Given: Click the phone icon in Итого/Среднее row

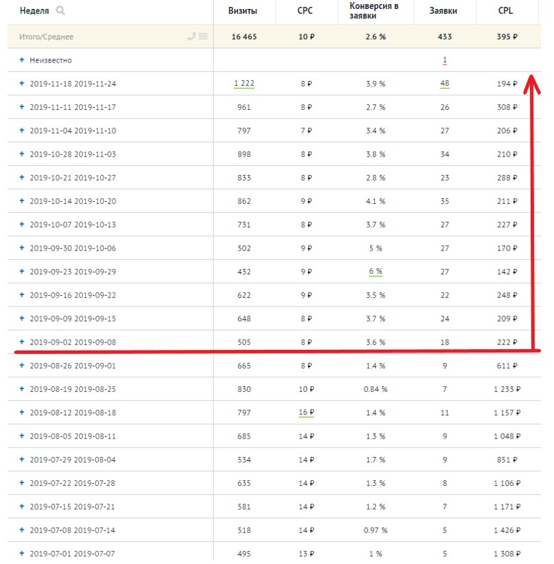Looking at the screenshot, I should (191, 36).
